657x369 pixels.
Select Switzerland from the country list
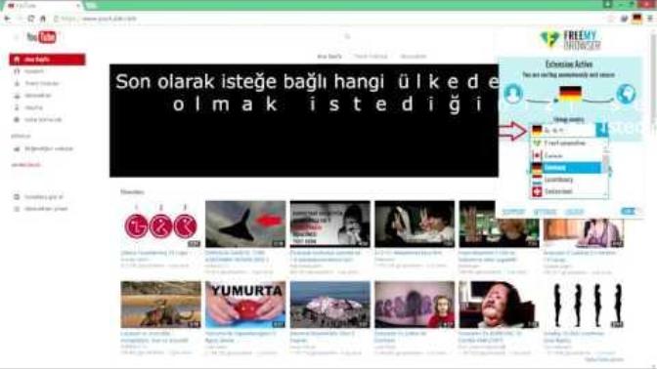(567, 191)
